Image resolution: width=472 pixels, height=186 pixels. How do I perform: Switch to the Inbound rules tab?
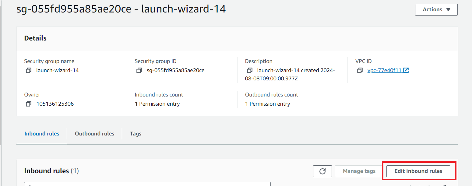pos(42,134)
